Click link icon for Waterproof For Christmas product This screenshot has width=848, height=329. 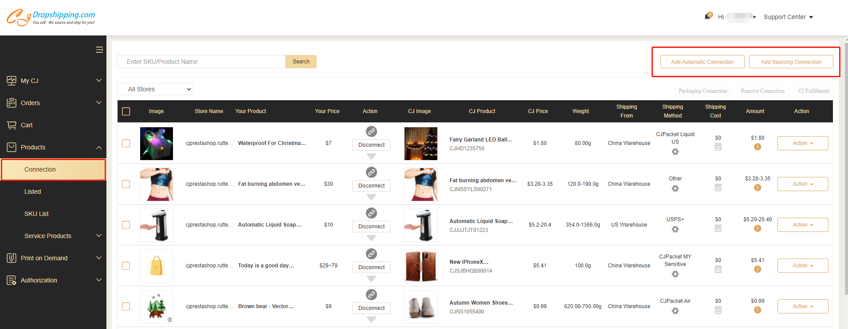click(x=371, y=131)
